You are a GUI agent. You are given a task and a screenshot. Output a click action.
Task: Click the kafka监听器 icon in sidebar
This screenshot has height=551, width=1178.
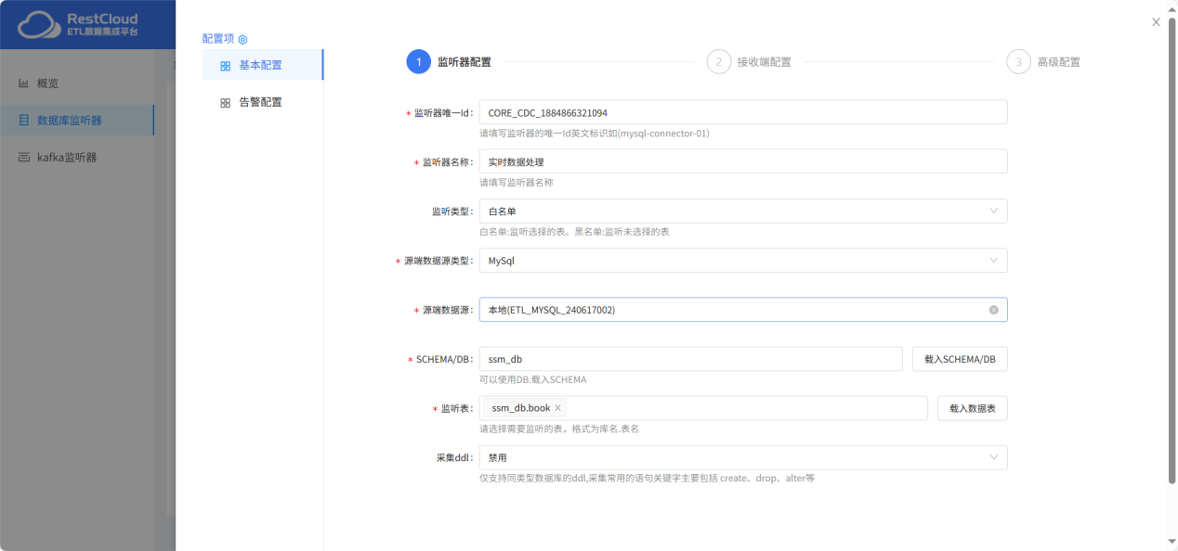(23, 157)
